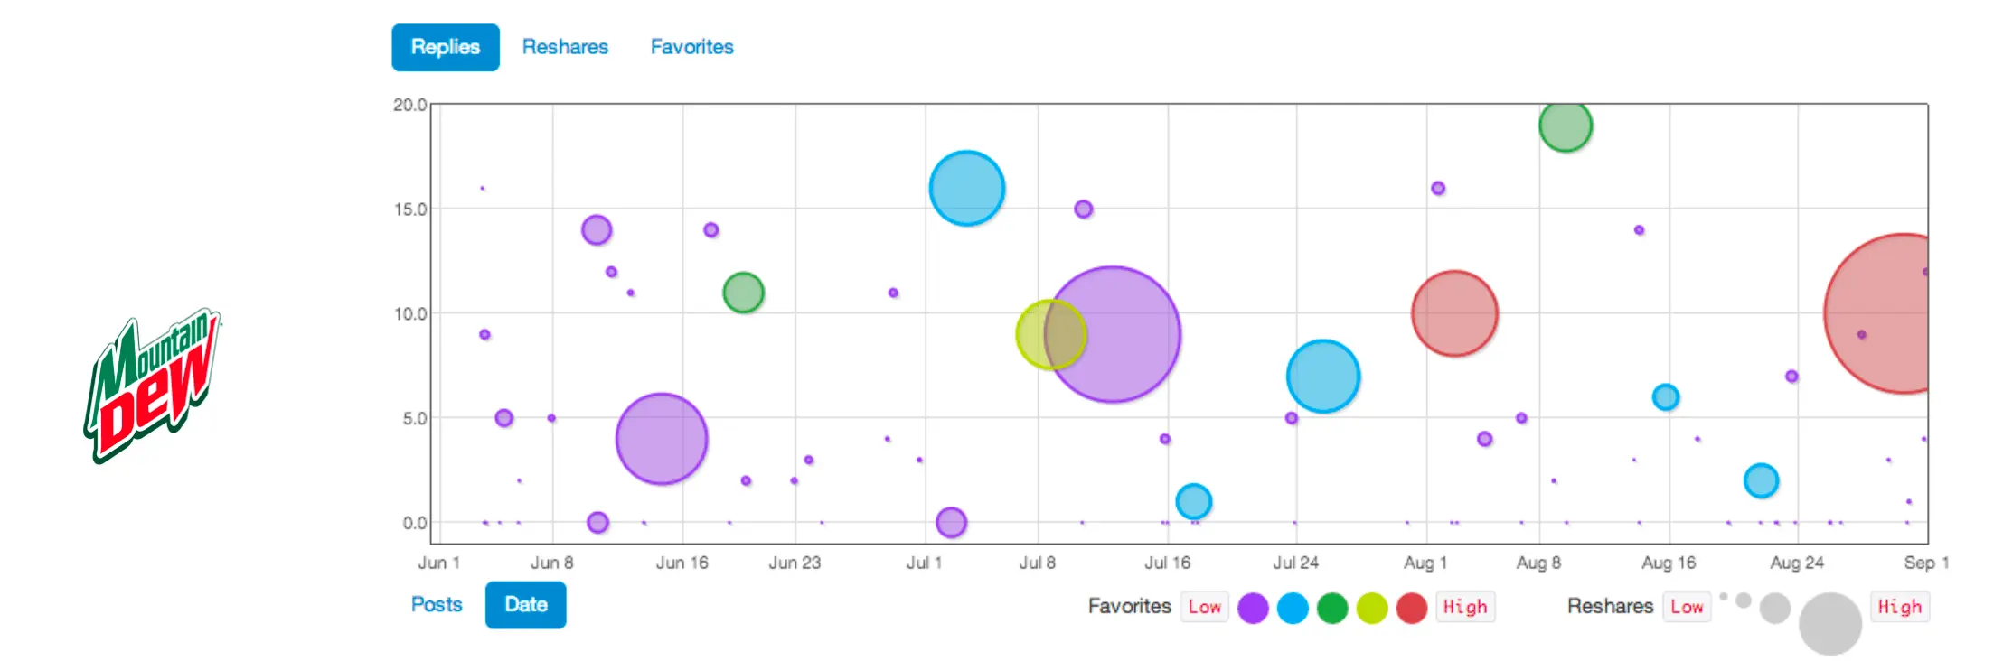Sort the chart by Posts
Screen dimensions: 2003x661
(436, 605)
